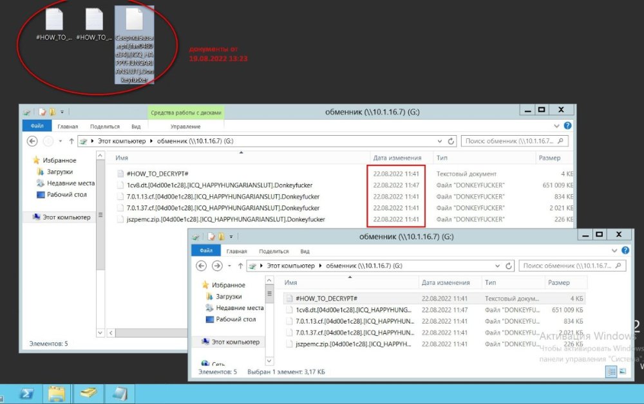Click the Back arrow in the front Explorer window
Image resolution: width=644 pixels, height=404 pixels.
pos(201,266)
